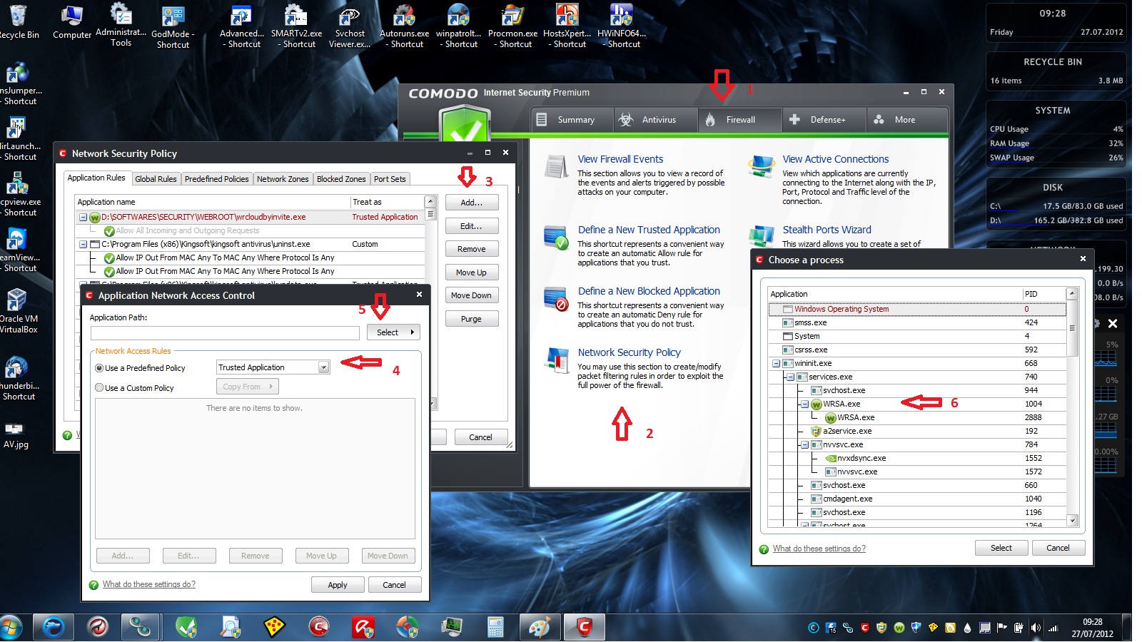This screenshot has height=642, width=1142.
Task: Collapse the nvvsvc.exe process node
Action: pos(804,444)
